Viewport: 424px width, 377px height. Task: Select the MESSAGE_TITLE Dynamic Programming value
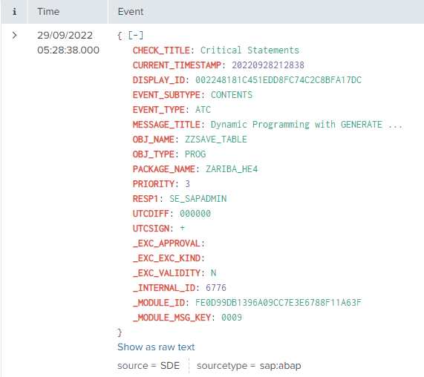pos(307,125)
